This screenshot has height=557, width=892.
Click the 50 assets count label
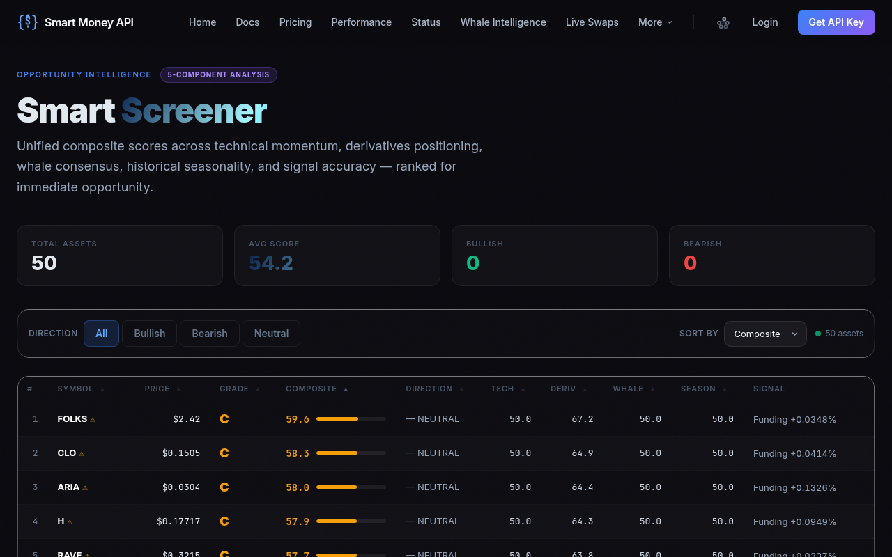pyautogui.click(x=845, y=334)
